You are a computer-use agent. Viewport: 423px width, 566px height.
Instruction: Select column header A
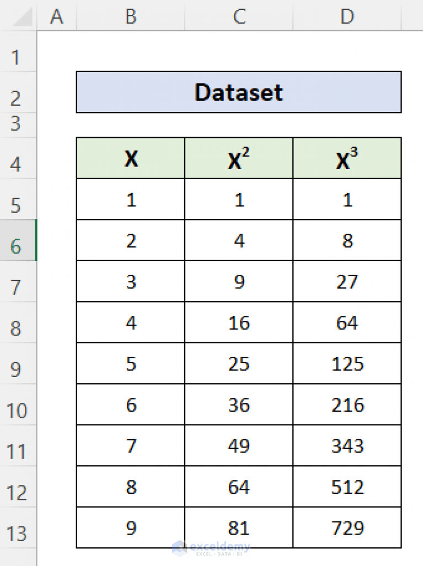(x=56, y=17)
